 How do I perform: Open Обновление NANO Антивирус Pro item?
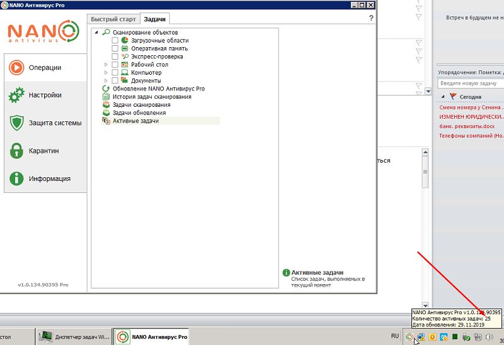[158, 89]
